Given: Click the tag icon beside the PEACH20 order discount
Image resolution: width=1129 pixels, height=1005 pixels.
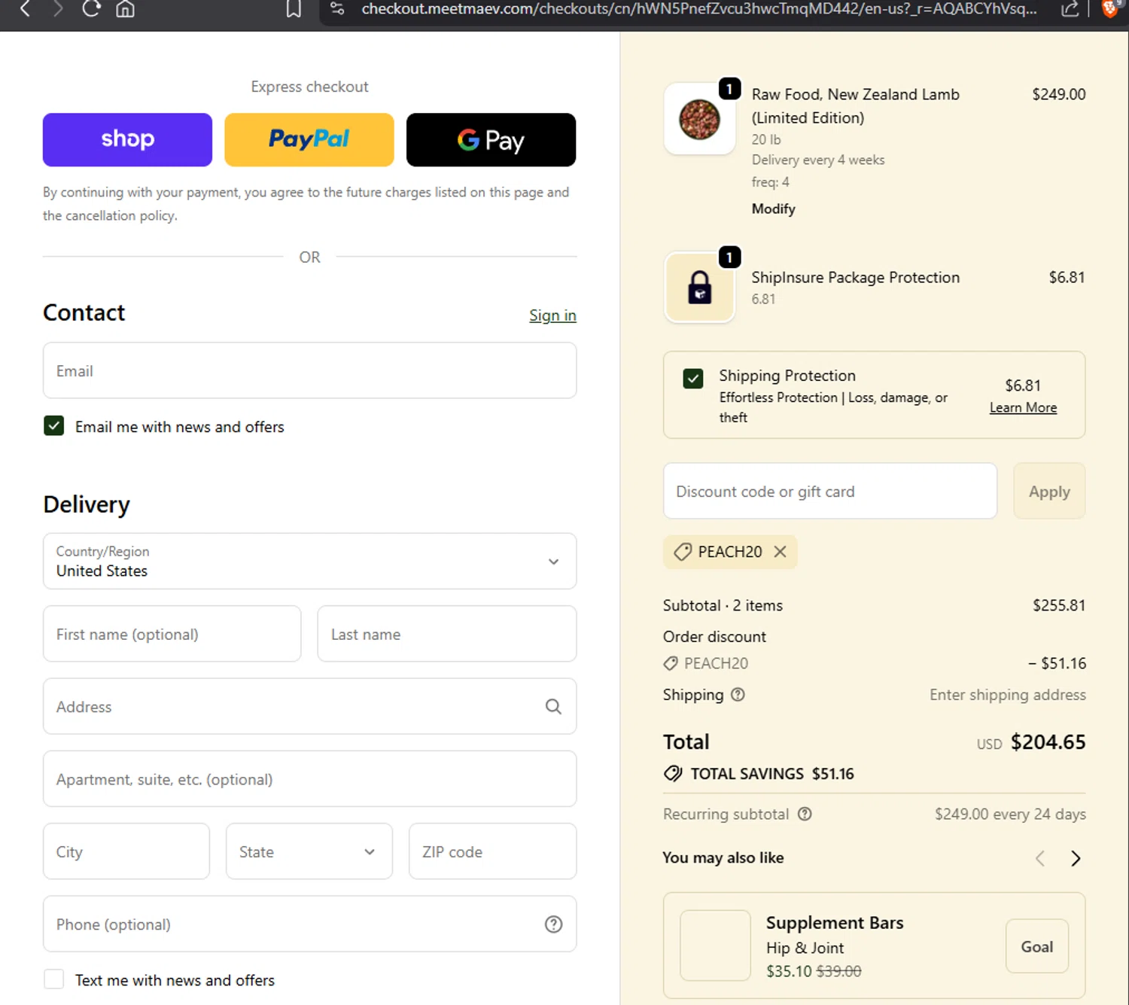Looking at the screenshot, I should point(671,663).
